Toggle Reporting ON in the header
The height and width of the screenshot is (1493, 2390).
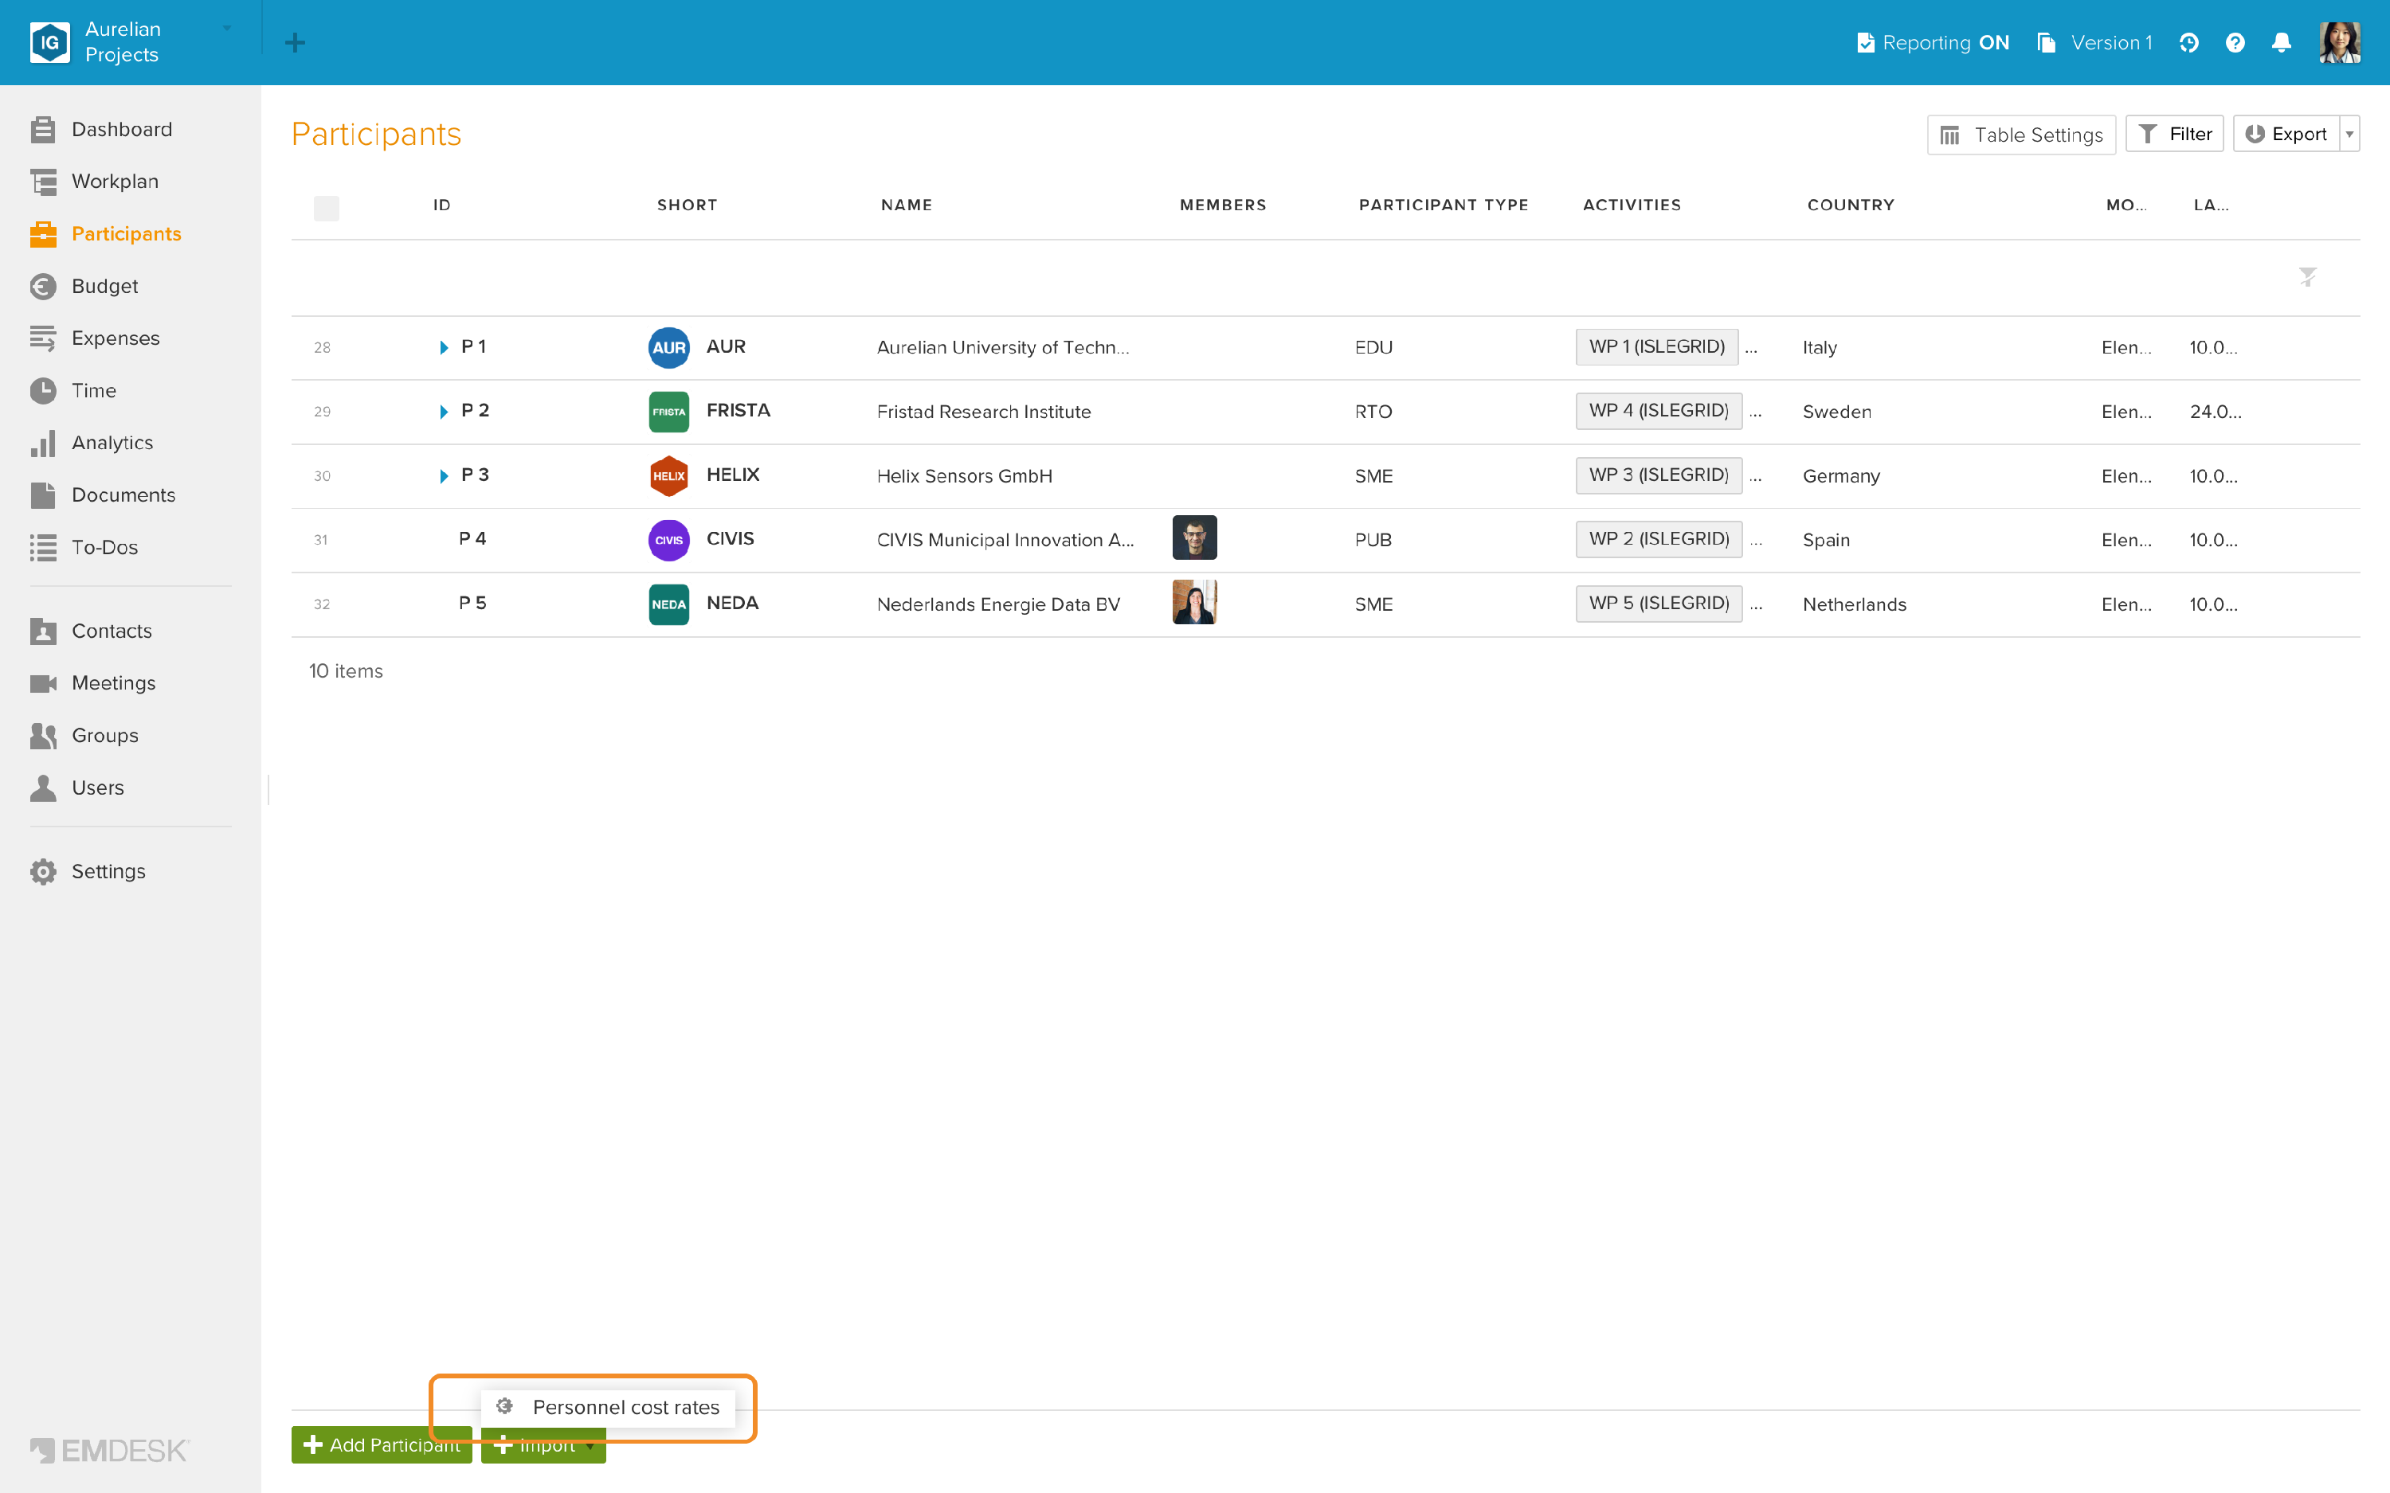pyautogui.click(x=1933, y=42)
